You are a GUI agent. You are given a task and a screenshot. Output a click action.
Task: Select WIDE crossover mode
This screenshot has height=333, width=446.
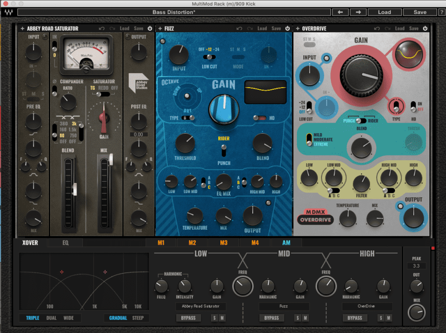[x=69, y=318]
